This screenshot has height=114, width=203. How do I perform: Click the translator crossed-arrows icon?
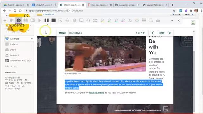click(95, 20)
